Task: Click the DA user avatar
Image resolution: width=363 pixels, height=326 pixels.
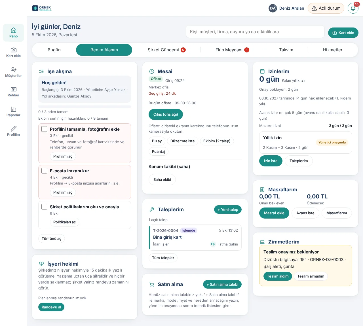Action: [273, 8]
